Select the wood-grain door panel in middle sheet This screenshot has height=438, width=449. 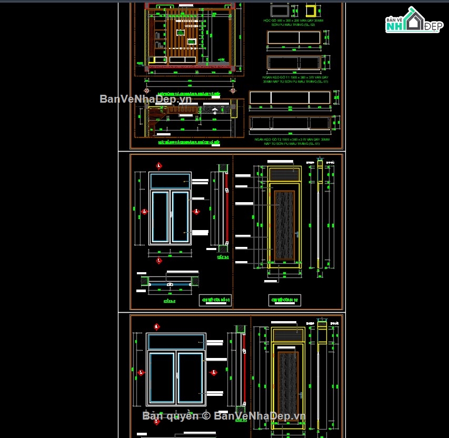point(285,226)
